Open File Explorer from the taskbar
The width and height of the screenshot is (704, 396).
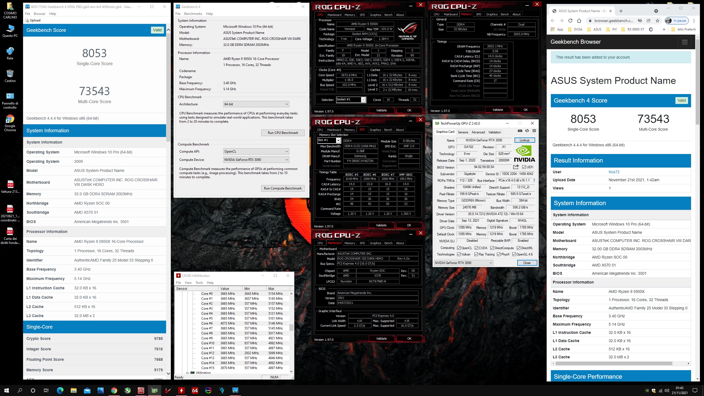(74, 390)
